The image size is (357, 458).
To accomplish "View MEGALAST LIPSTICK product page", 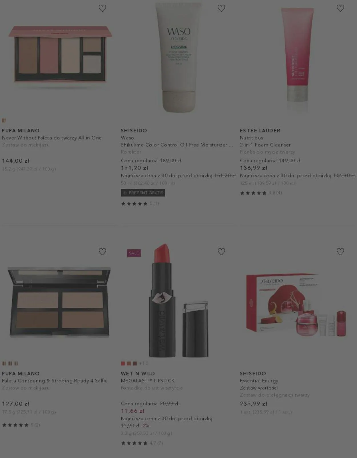I will 148,381.
